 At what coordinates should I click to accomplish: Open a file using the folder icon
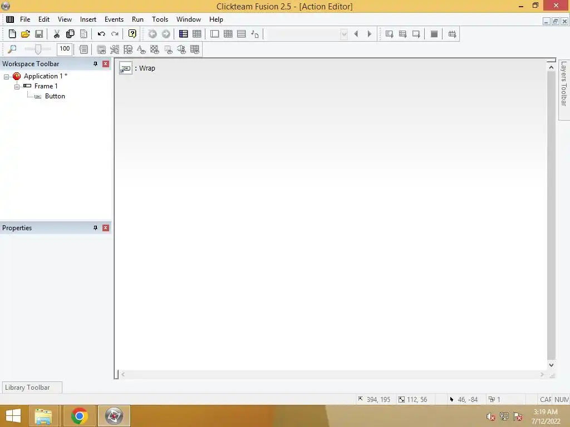click(x=26, y=34)
